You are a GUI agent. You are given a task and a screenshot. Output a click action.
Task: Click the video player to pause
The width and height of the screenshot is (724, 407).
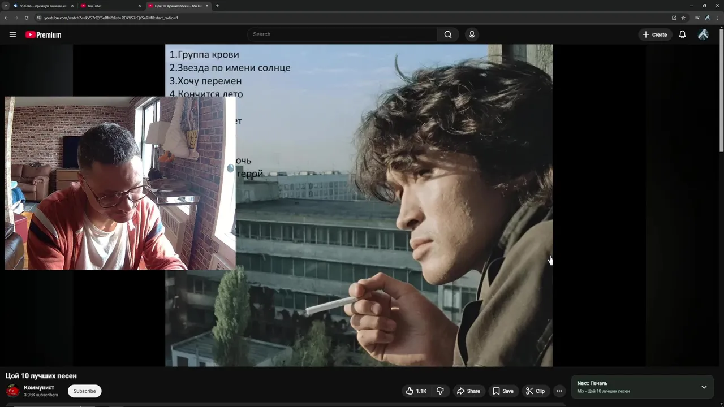[359, 205]
